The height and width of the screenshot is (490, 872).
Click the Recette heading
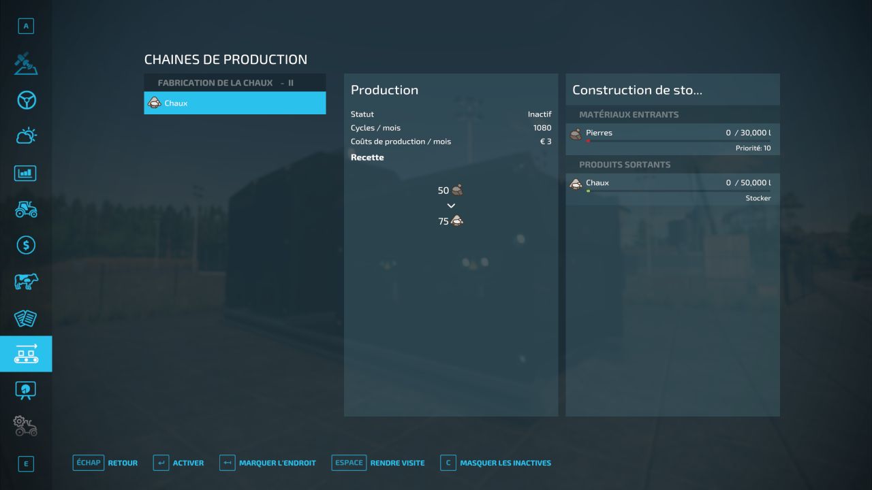[x=367, y=157]
